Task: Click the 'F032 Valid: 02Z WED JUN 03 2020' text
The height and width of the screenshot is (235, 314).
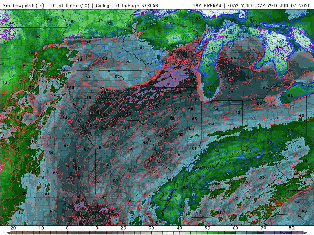Action: tap(270, 5)
